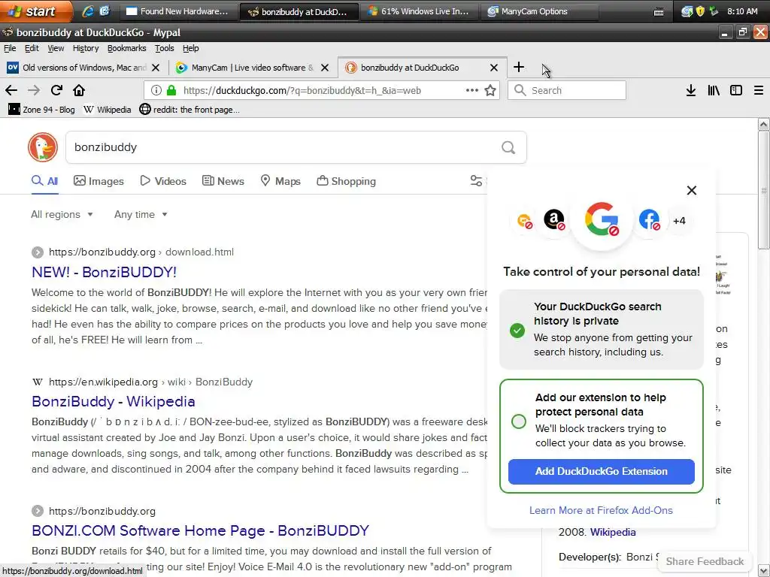
Task: Click the blocked Google tracker icon
Action: (x=602, y=219)
